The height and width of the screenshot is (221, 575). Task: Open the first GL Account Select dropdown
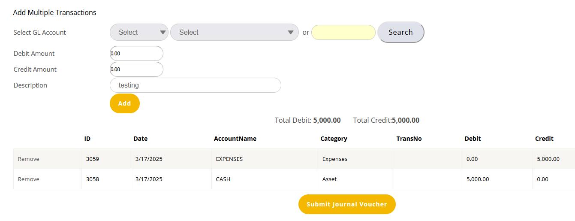[139, 32]
